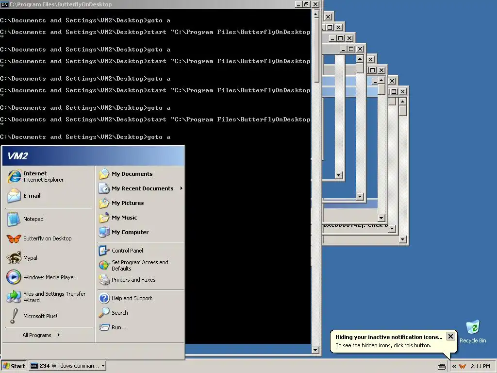Expand My Recent Documents submenu
This screenshot has height=373, width=497.
tap(141, 188)
